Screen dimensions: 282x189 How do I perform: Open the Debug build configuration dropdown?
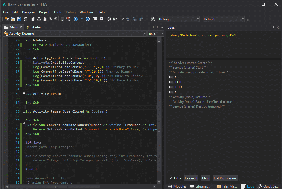(x=179, y=19)
